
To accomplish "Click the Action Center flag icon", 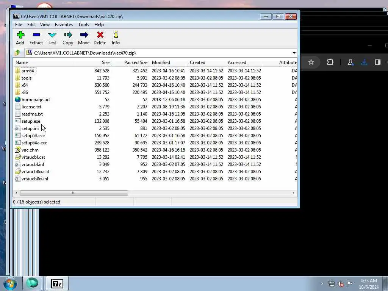I will click(x=349, y=283).
